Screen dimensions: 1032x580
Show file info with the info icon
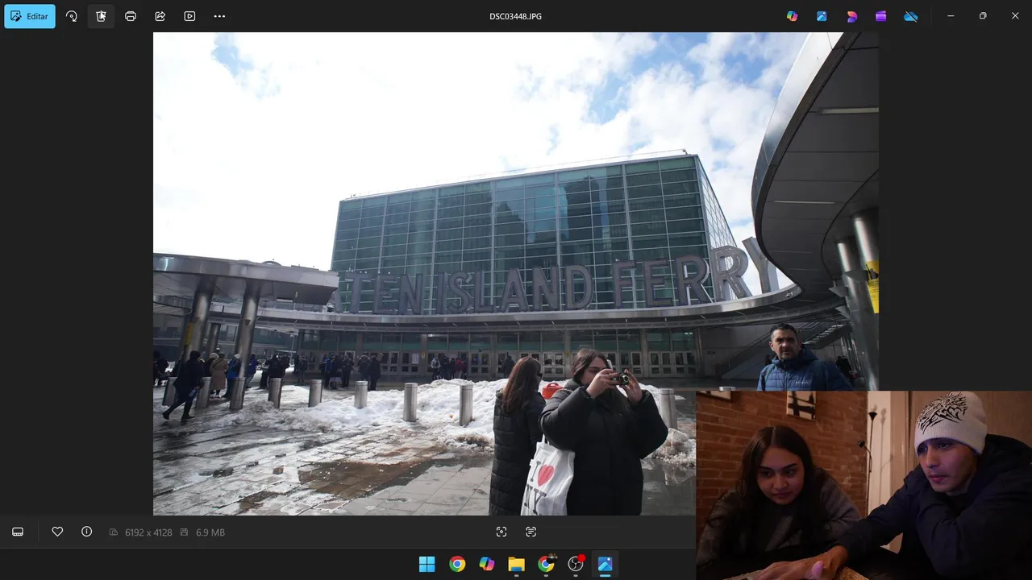coord(86,532)
